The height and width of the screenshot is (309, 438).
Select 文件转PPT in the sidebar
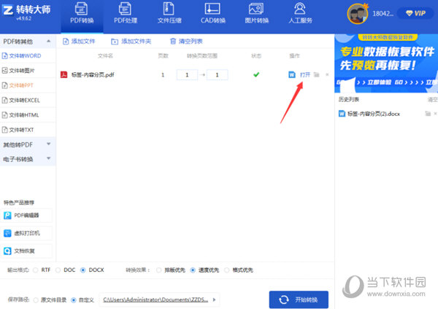[28, 85]
